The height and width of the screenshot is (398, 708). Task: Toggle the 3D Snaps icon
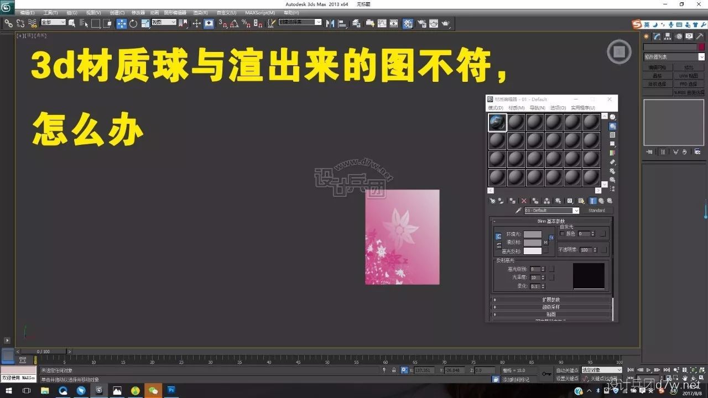[222, 23]
